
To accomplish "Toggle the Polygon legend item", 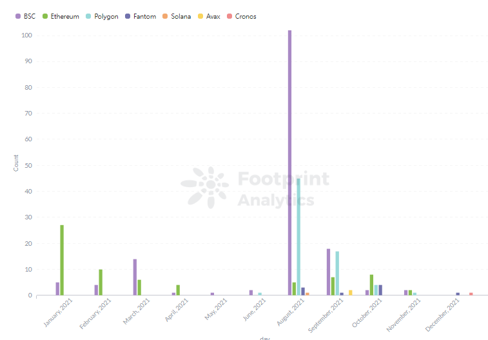I will pyautogui.click(x=102, y=16).
